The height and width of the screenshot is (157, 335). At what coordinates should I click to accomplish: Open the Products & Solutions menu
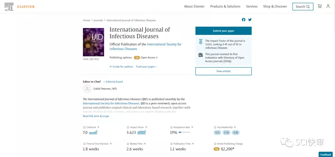pos(225,7)
